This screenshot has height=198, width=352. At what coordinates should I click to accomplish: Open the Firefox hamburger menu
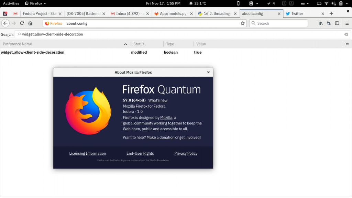[347, 23]
